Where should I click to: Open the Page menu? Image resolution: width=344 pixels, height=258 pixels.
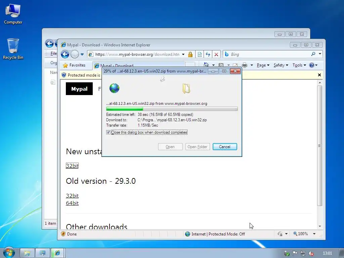coord(263,65)
